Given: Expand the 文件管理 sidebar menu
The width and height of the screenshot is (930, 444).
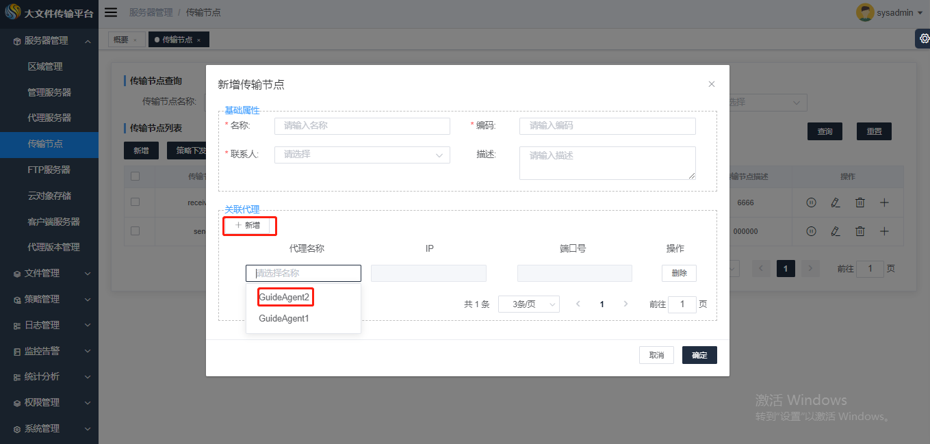Looking at the screenshot, I should [x=49, y=273].
